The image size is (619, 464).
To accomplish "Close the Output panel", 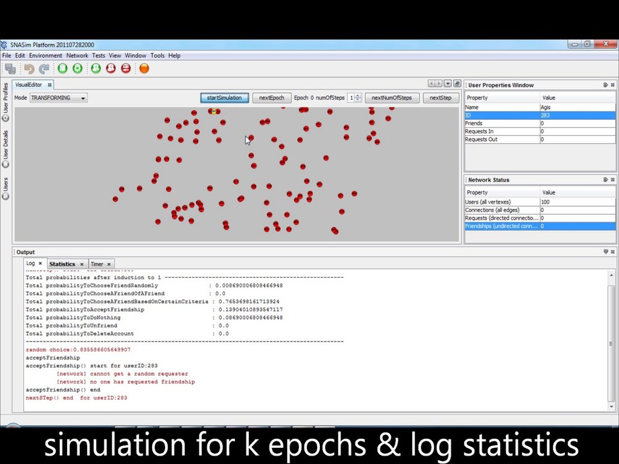I will click(613, 252).
